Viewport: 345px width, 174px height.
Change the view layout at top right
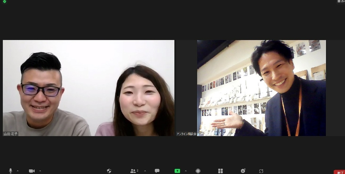(341, 1)
